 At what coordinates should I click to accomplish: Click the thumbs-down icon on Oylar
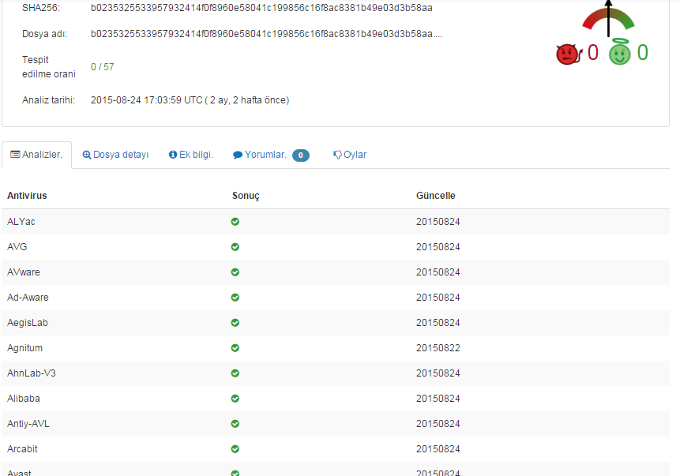337,155
